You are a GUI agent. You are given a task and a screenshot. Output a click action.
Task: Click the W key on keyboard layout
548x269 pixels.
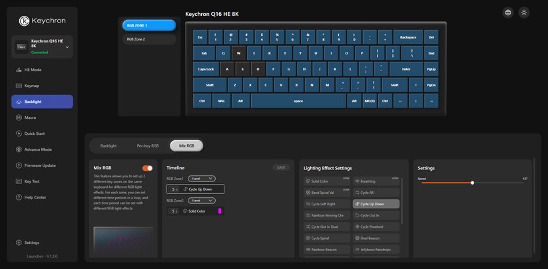238,53
